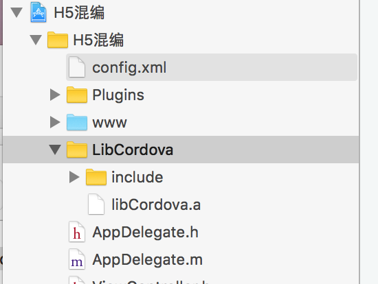Click the libCordova.a file icon
This screenshot has height=284, width=378.
(x=96, y=204)
